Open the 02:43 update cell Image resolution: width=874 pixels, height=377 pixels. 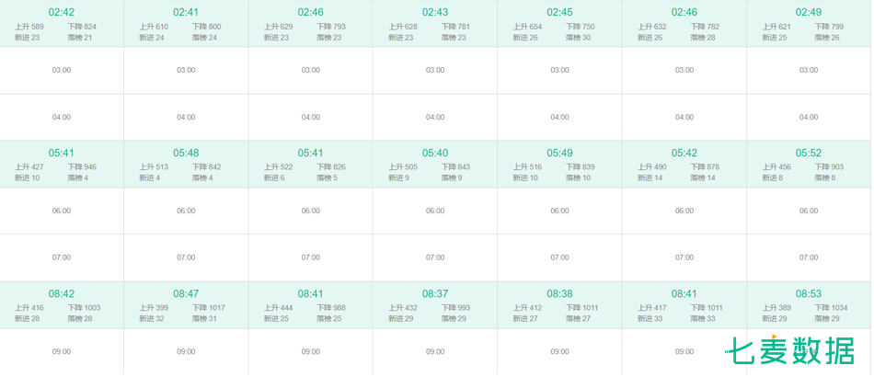(435, 23)
